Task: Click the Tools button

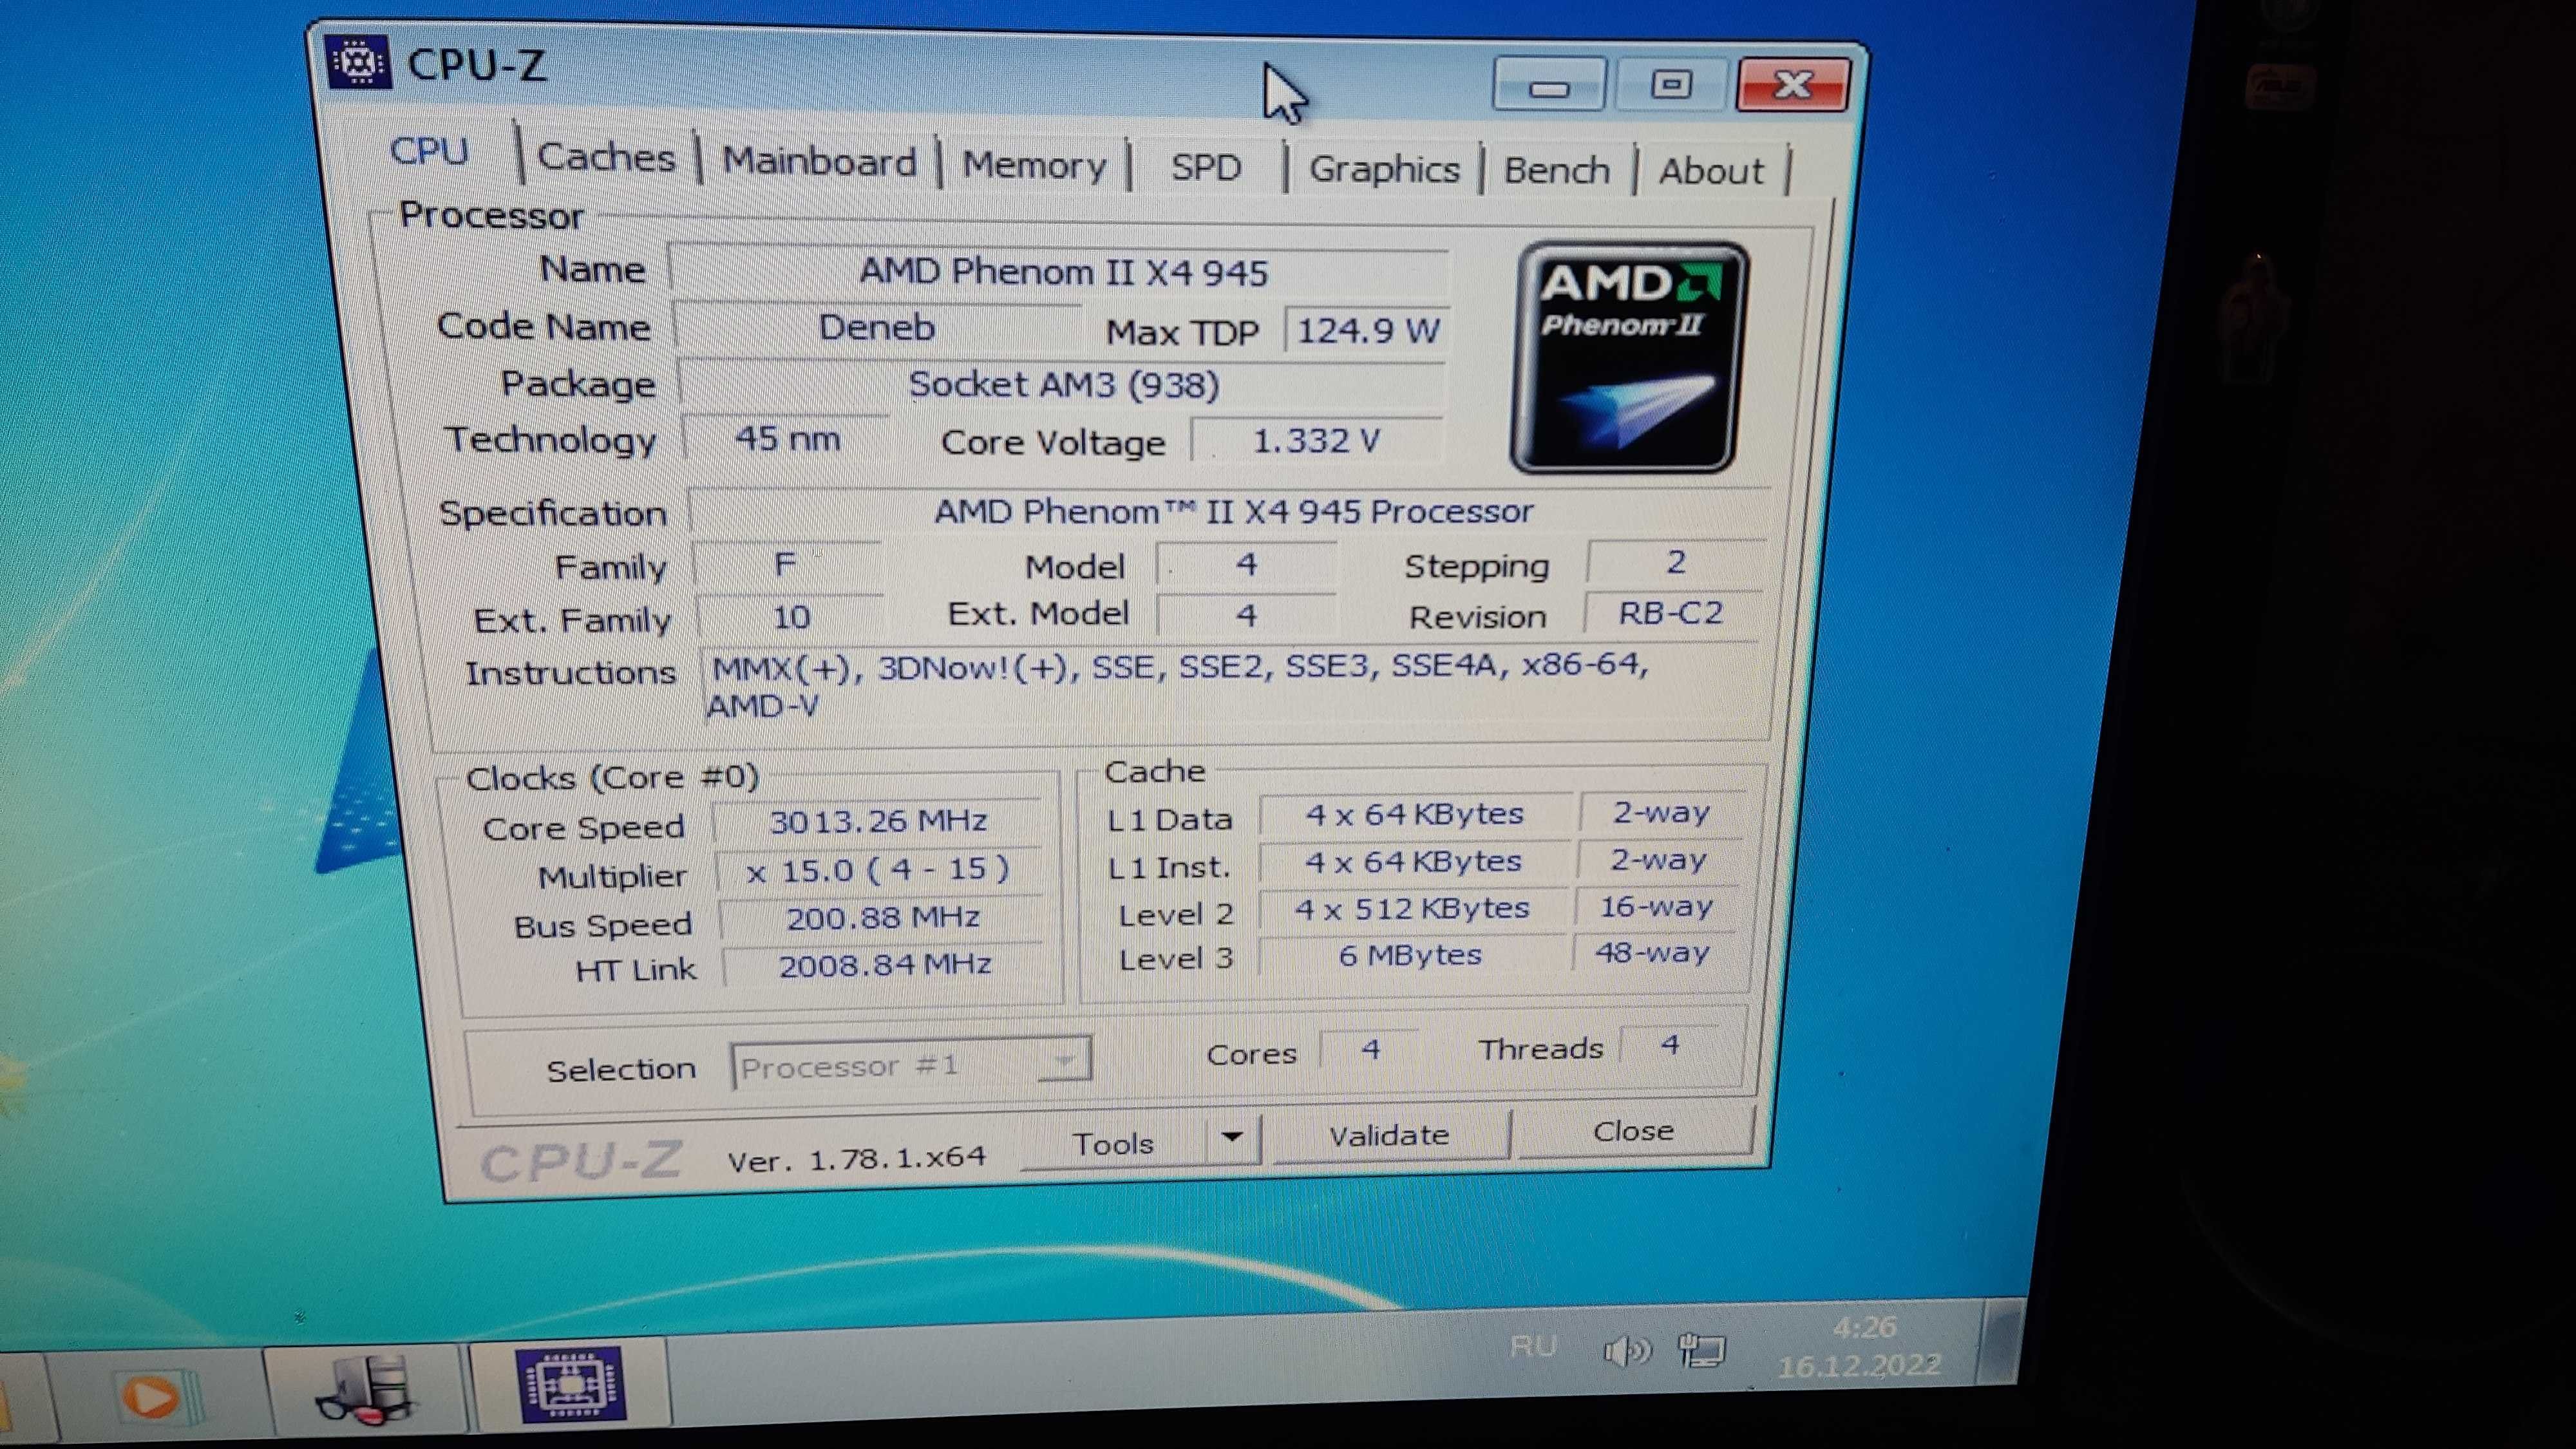Action: click(x=1113, y=1143)
